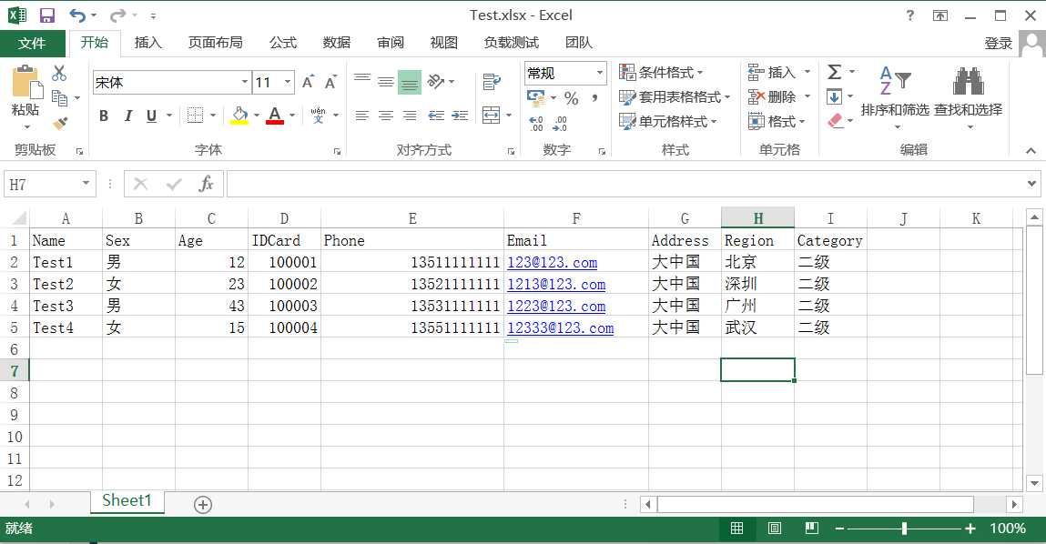Undo the last action

coord(77,15)
